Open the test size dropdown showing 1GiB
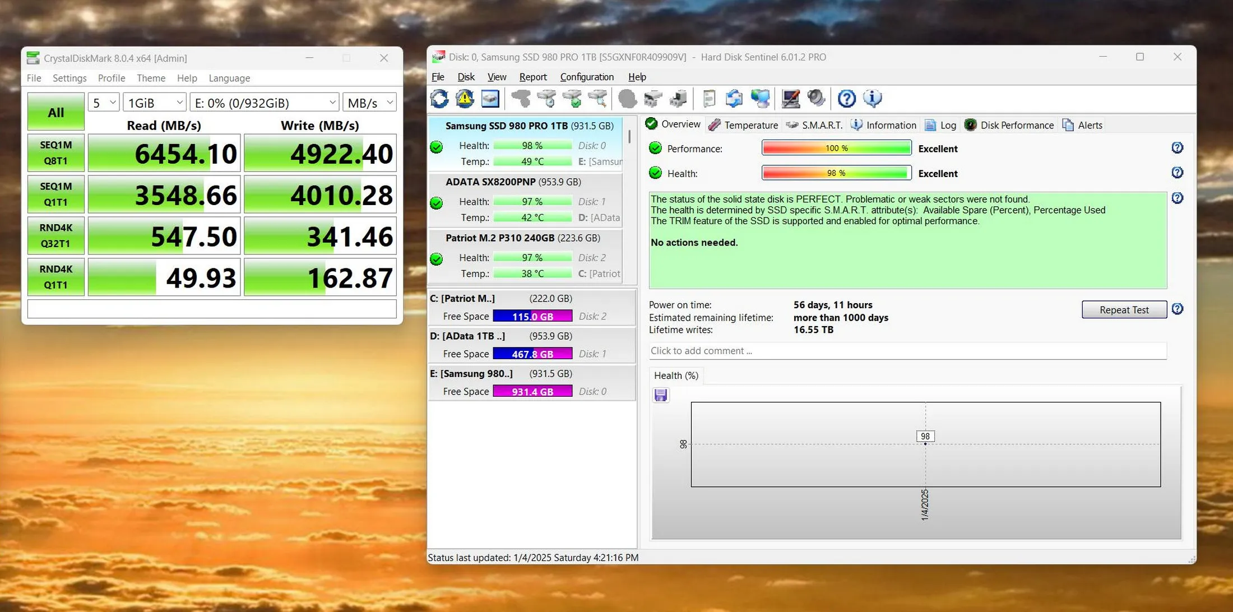This screenshot has height=612, width=1233. [x=155, y=103]
